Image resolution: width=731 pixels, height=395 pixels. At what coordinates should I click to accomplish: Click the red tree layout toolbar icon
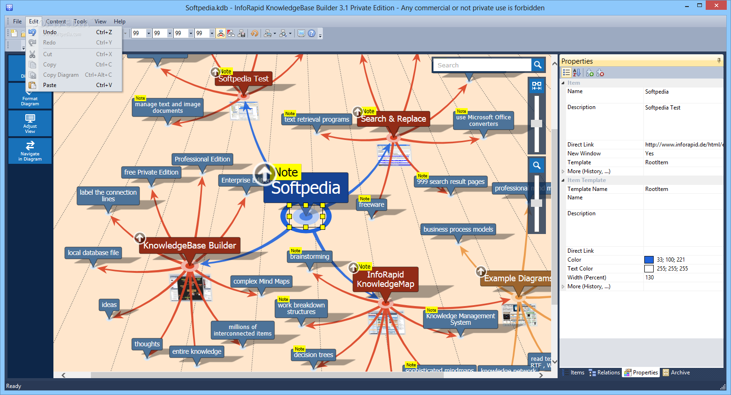[231, 33]
